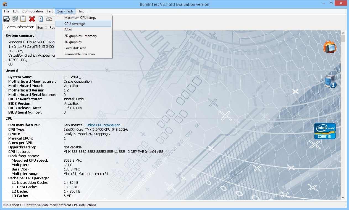Click the General section heading

click(12, 70)
